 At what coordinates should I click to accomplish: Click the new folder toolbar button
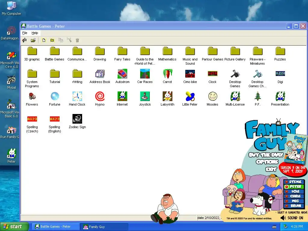[52, 40]
